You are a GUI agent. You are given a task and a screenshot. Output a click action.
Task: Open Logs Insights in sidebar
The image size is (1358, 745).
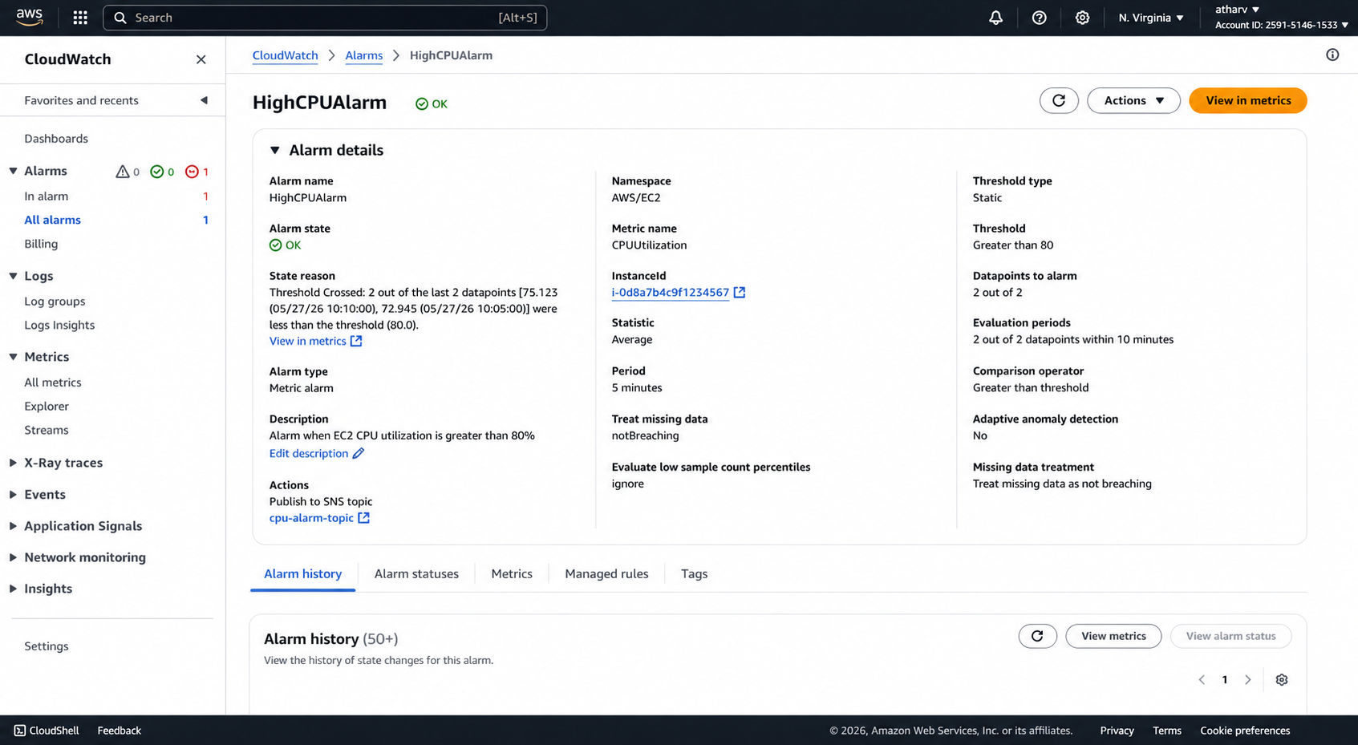tap(59, 325)
